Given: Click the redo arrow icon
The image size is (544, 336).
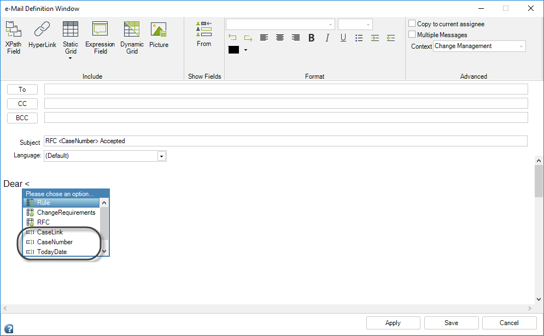Looking at the screenshot, I should tap(248, 38).
